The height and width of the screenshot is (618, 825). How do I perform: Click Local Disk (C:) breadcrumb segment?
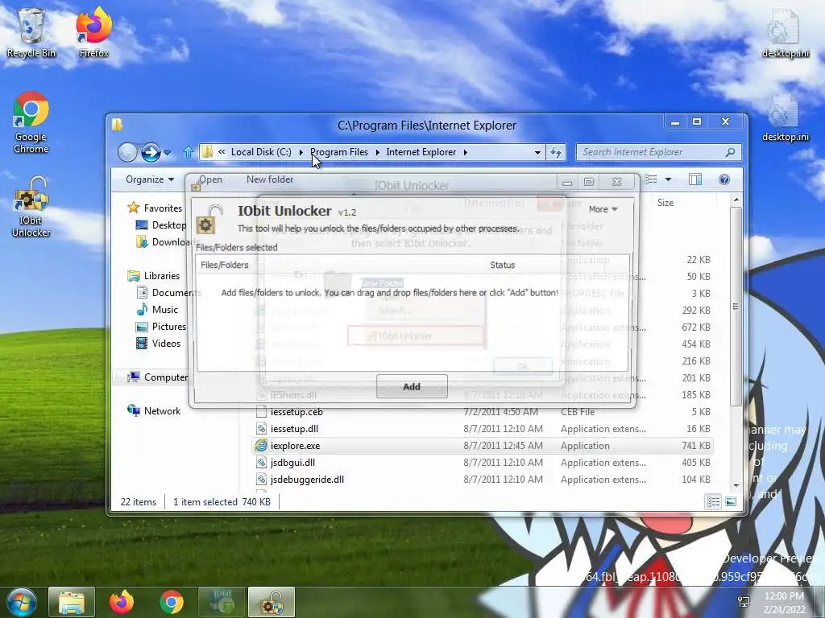(x=261, y=152)
